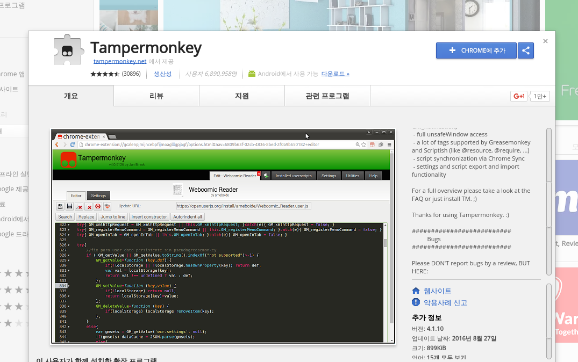Click the 버전: 4.1.10 text
The image size is (578, 362).
427,329
